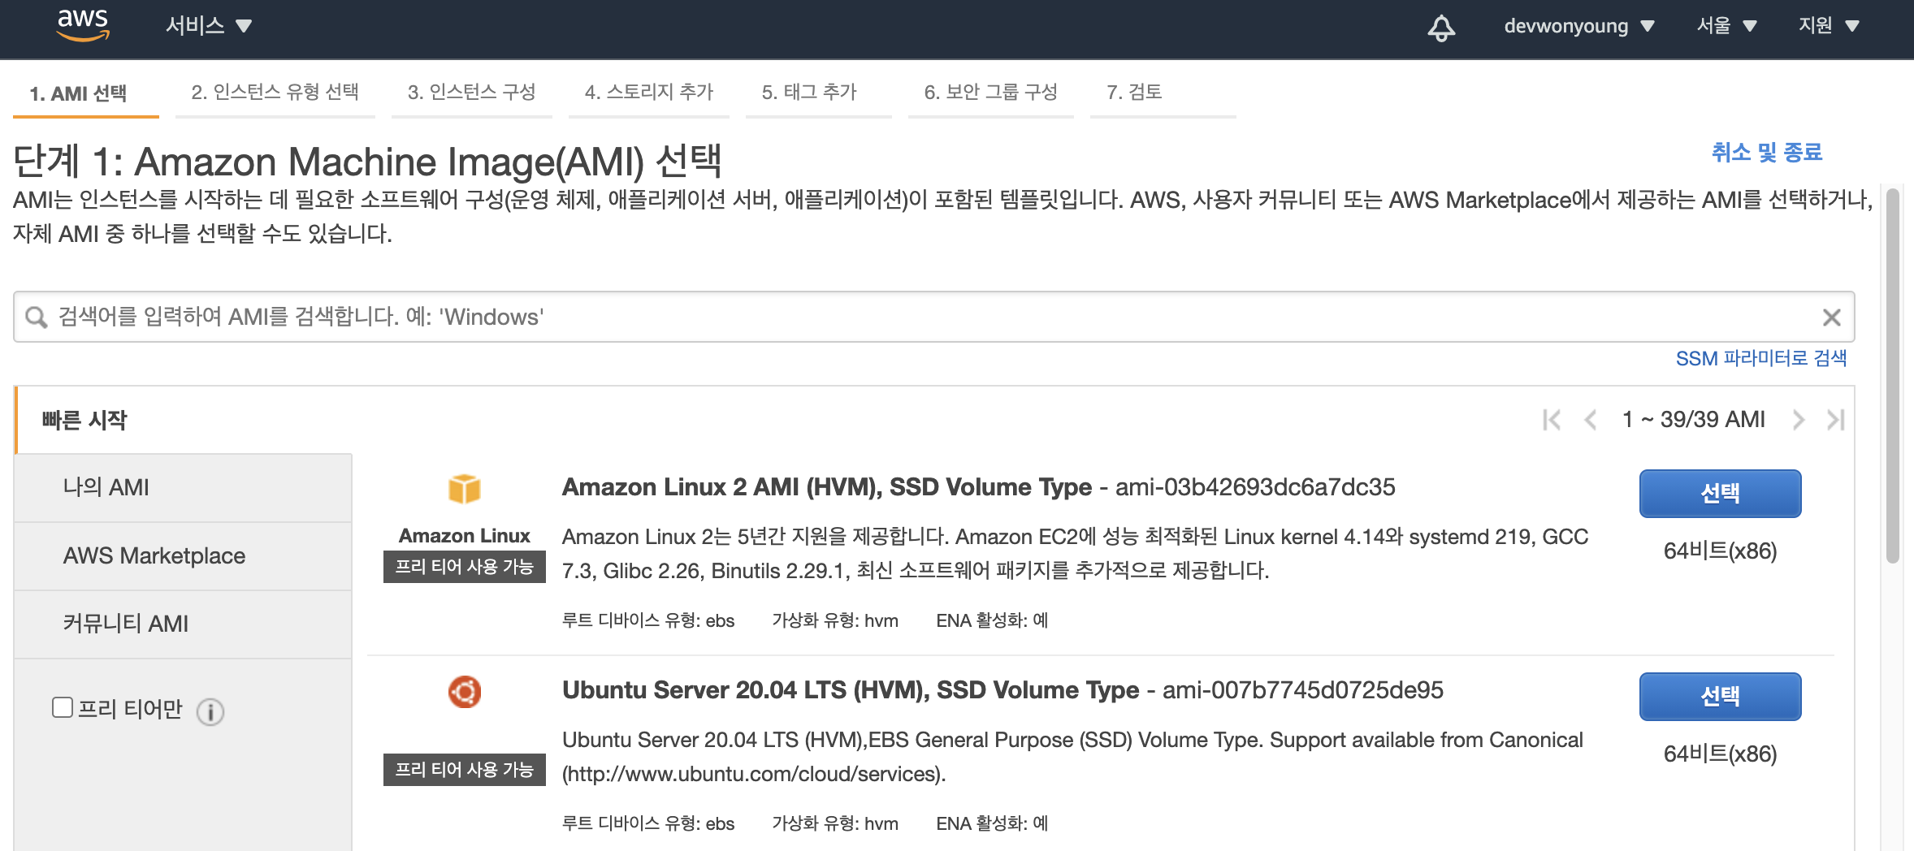Enable the 프리 티어만 checkbox
The width and height of the screenshot is (1914, 851).
pyautogui.click(x=63, y=707)
